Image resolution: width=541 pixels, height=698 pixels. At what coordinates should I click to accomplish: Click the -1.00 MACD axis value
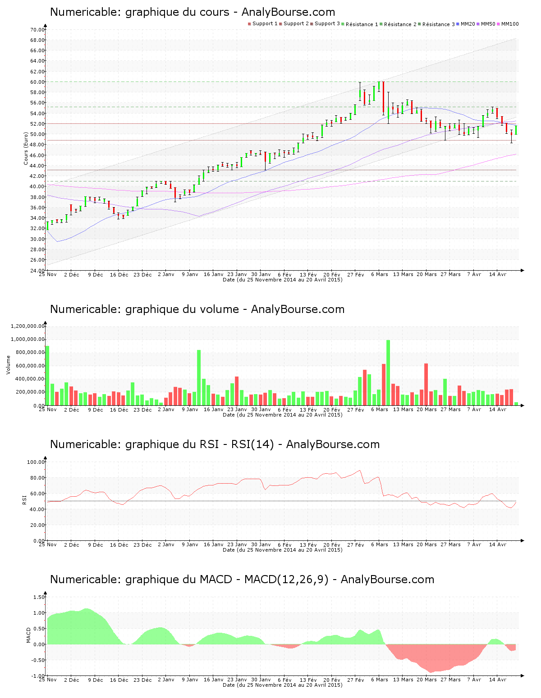[38, 676]
